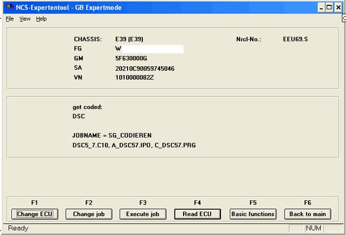Open the Help menu
This screenshot has width=346, height=235.
click(x=41, y=19)
